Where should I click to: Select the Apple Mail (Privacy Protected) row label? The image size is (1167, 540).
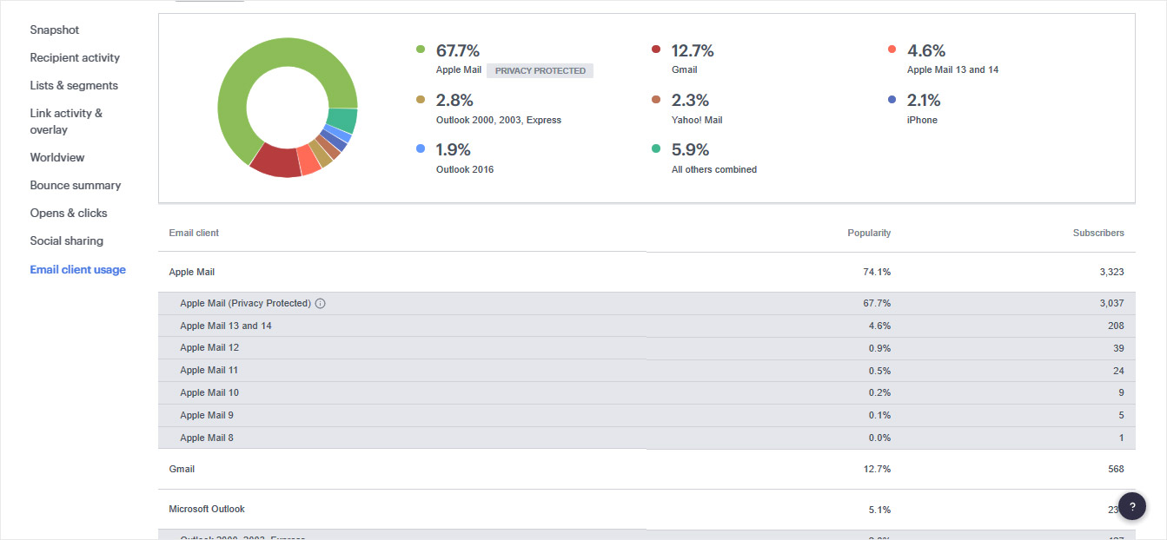click(x=245, y=303)
